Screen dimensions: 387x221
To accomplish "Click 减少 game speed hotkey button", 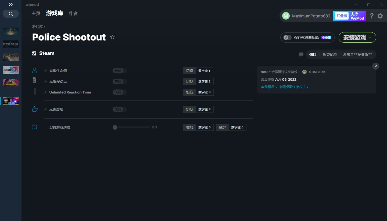I will [x=223, y=127].
